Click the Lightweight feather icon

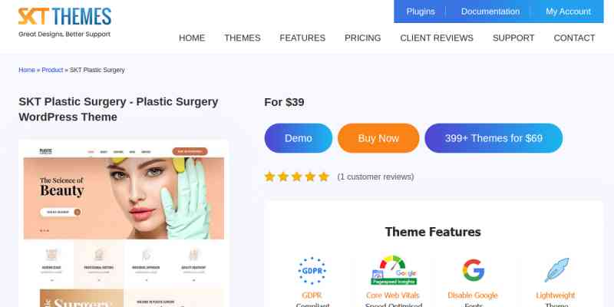pyautogui.click(x=556, y=270)
